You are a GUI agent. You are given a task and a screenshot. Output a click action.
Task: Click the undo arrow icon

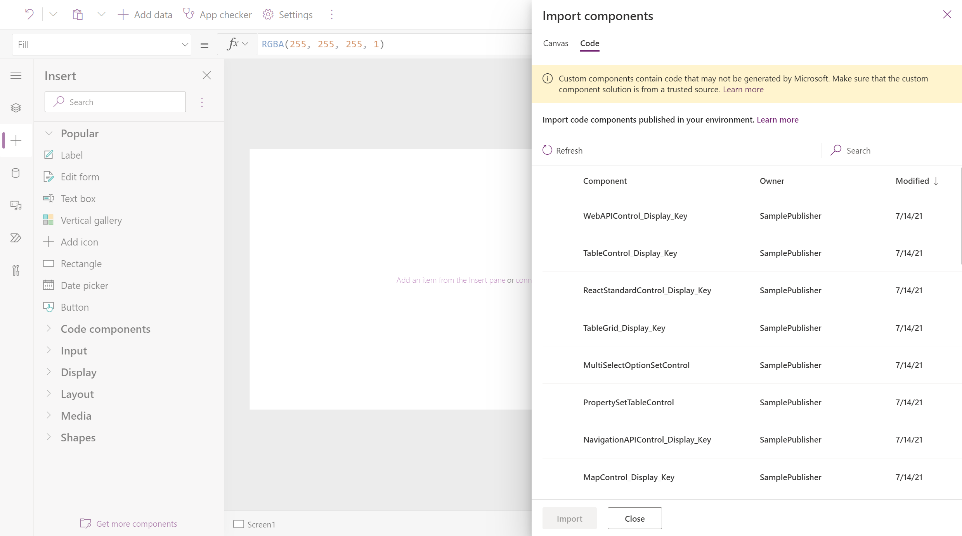click(29, 14)
